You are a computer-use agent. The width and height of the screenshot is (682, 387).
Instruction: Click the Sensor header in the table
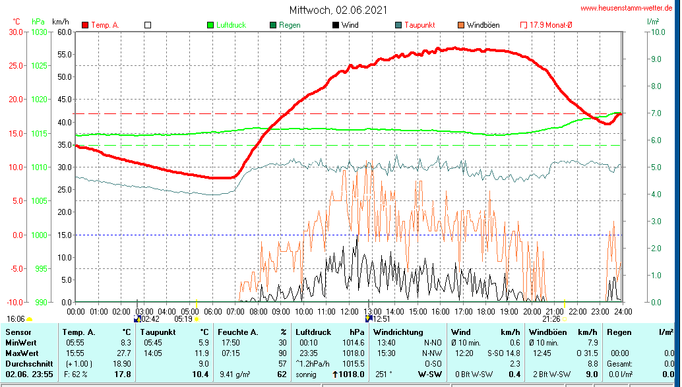coord(18,332)
